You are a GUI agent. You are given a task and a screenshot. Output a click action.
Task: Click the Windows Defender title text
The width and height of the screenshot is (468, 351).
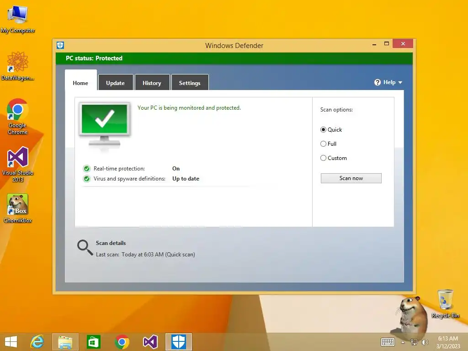(234, 46)
